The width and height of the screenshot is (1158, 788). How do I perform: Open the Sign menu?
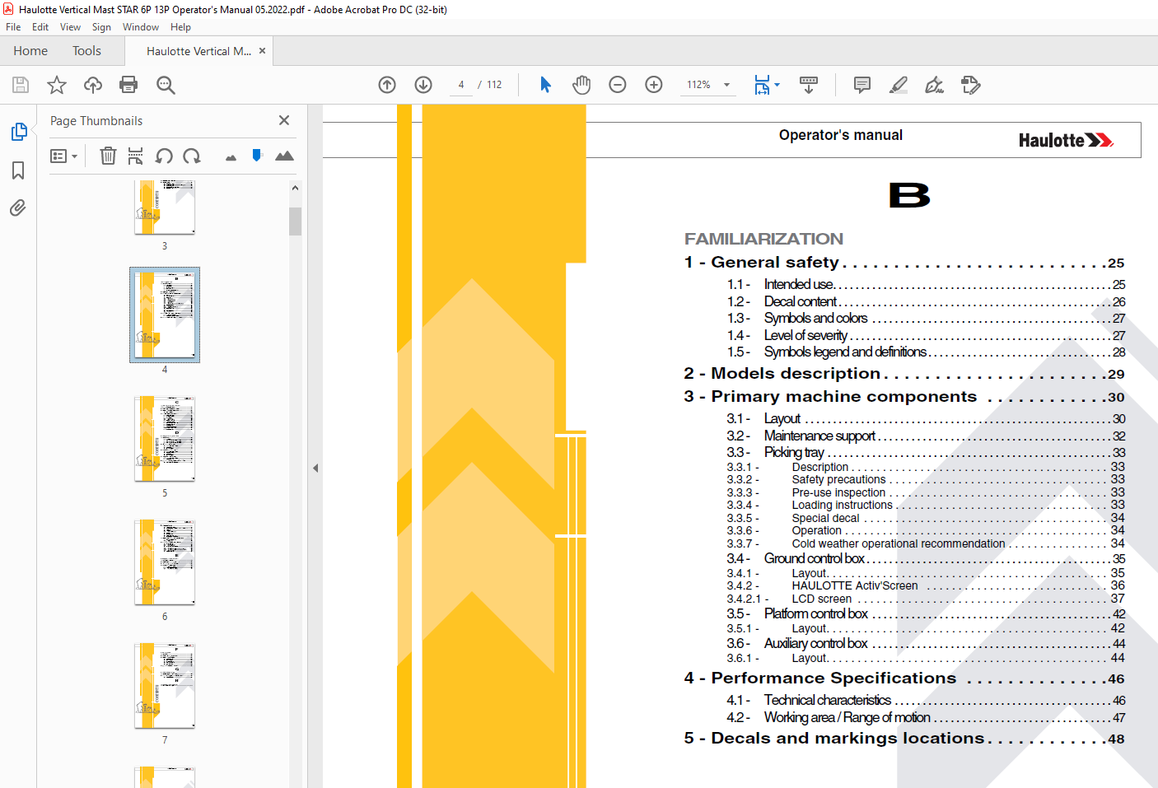101,27
